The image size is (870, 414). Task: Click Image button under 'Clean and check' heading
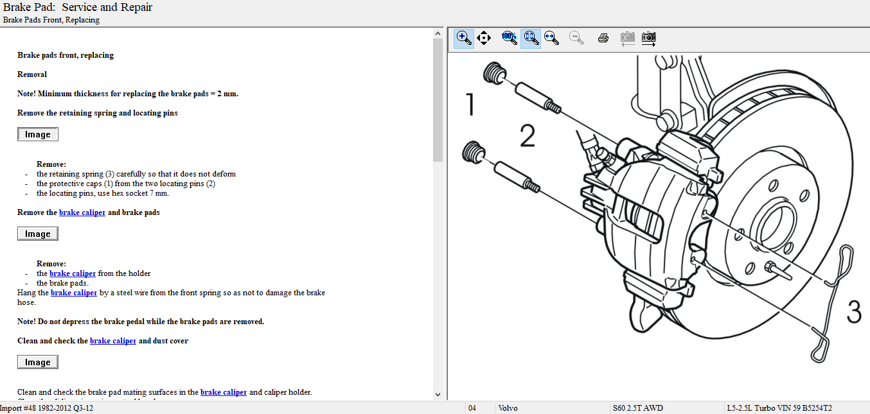click(x=38, y=362)
